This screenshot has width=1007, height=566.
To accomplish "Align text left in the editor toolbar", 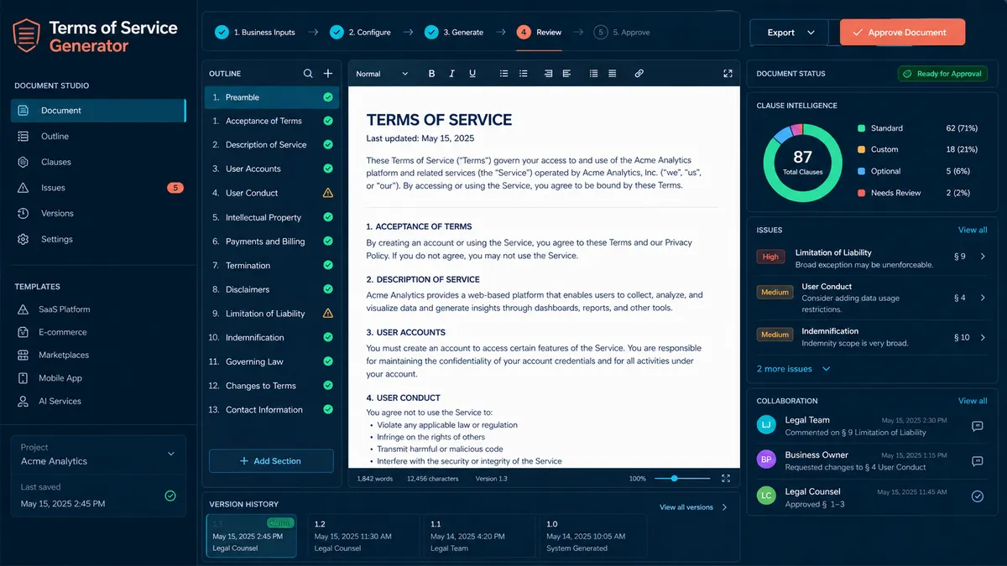I will click(567, 74).
